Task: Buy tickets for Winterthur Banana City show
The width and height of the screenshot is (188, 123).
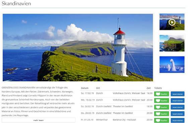Action: 162,120
